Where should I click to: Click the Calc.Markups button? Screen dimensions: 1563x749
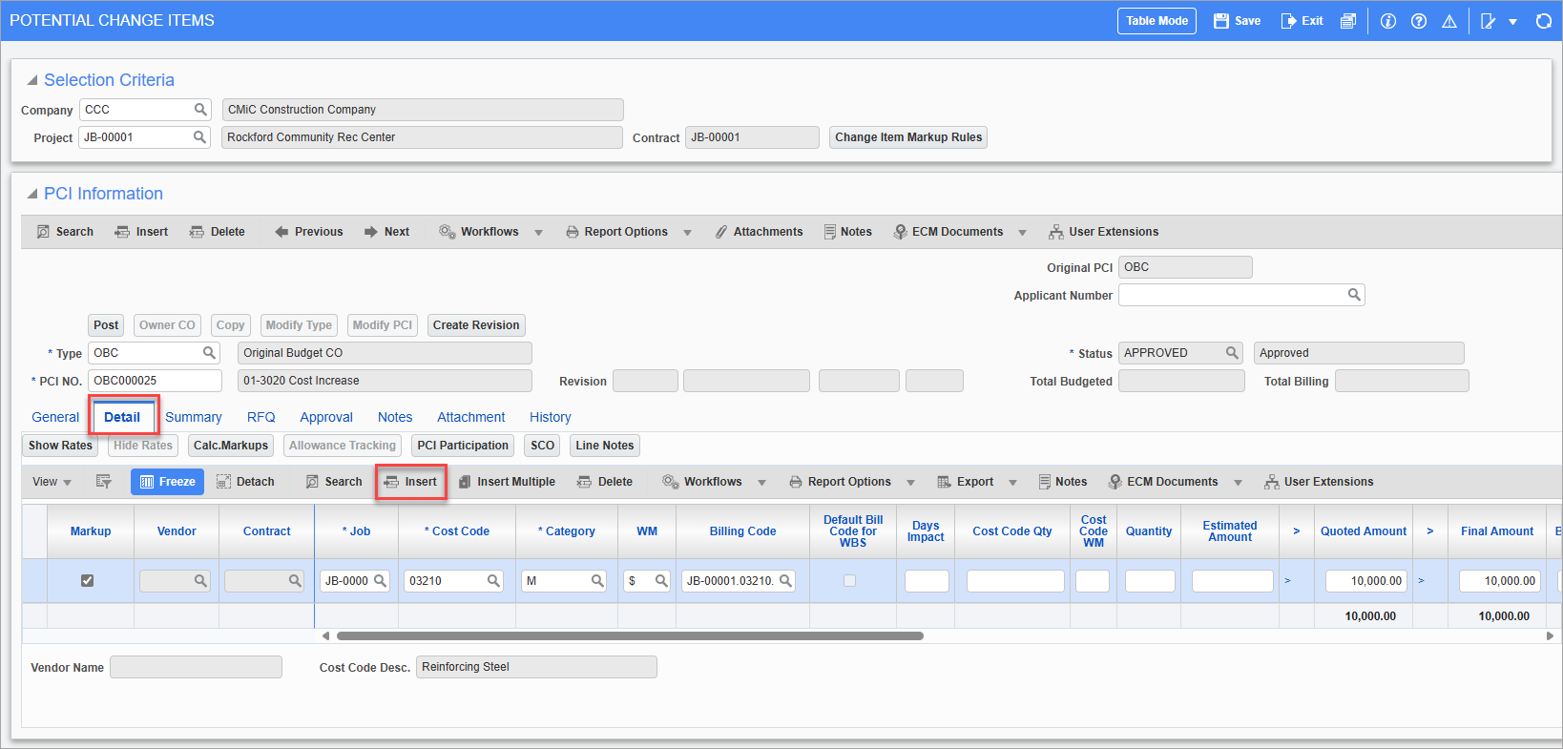click(231, 446)
